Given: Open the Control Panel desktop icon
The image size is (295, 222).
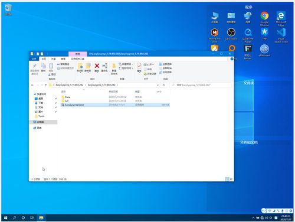Looking at the screenshot, I should click(231, 16).
